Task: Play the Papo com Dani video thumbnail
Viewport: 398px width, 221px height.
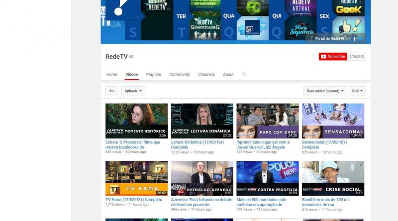Action: pyautogui.click(x=267, y=121)
